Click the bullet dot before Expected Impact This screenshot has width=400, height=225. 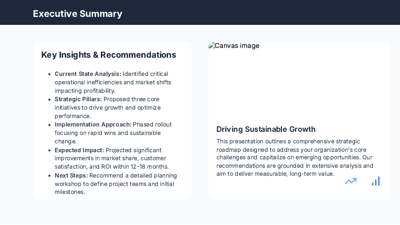click(x=49, y=151)
